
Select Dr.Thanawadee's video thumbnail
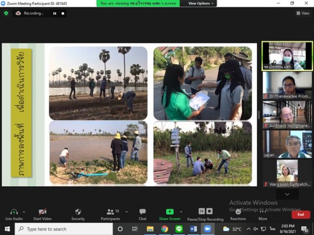pos(287,86)
